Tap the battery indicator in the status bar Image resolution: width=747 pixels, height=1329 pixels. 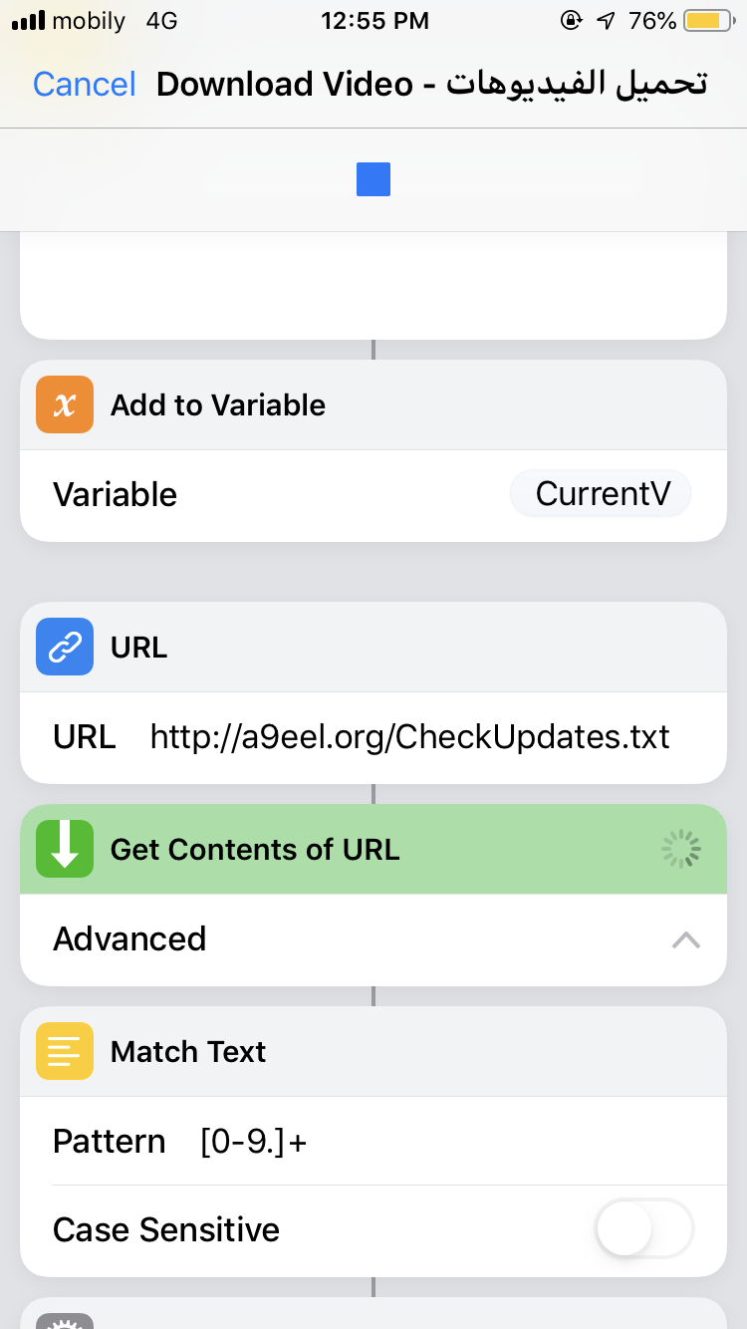click(x=708, y=21)
